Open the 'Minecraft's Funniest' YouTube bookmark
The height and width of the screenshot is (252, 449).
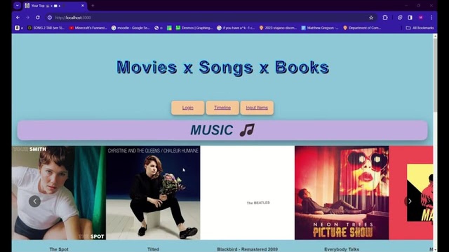(x=88, y=28)
